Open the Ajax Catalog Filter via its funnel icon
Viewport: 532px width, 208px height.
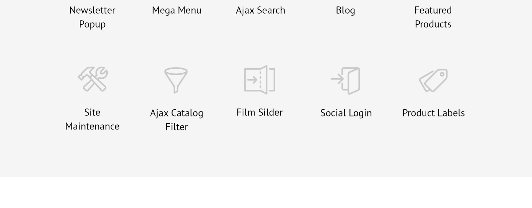(177, 80)
